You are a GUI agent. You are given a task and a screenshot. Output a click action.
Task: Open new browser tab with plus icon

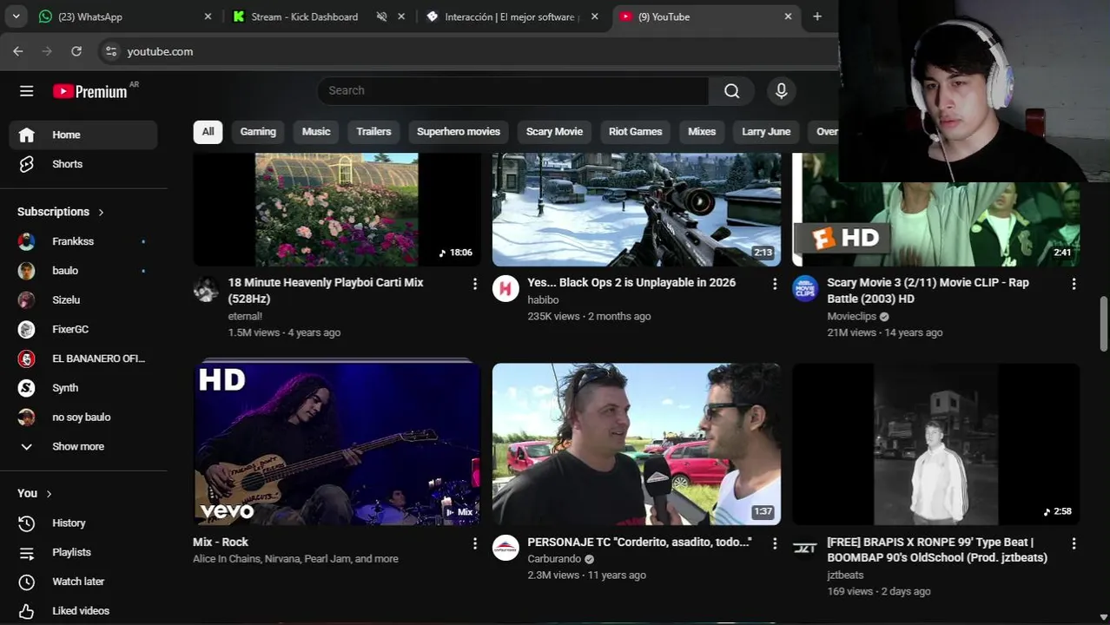pyautogui.click(x=816, y=16)
